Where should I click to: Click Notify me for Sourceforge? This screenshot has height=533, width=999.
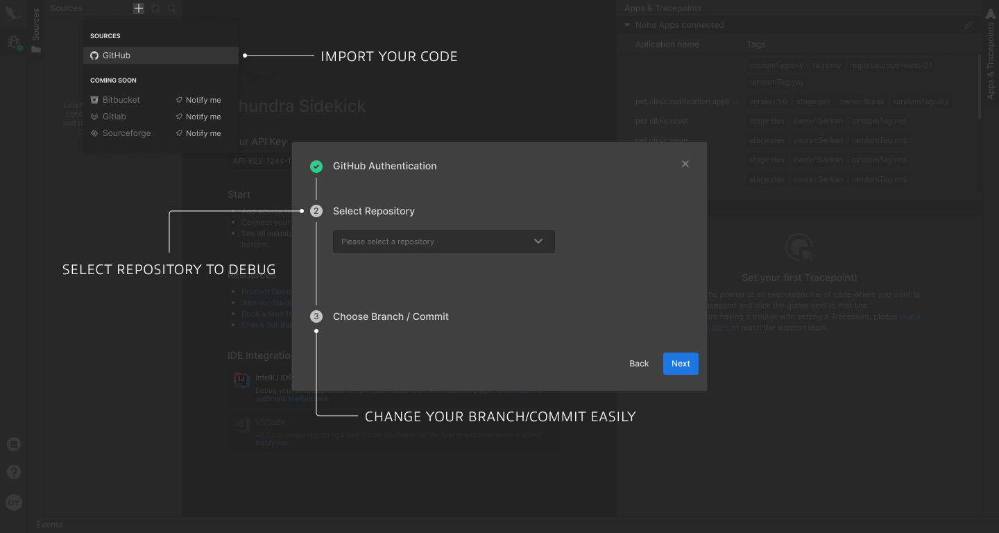click(x=198, y=133)
